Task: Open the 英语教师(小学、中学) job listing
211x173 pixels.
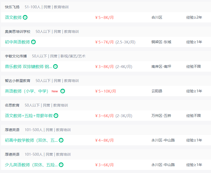Action: tap(27, 91)
